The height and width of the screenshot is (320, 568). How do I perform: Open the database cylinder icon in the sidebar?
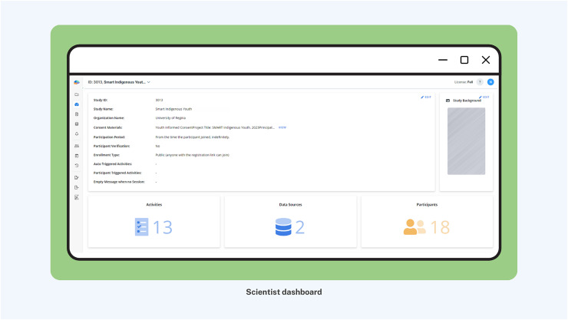click(x=77, y=124)
